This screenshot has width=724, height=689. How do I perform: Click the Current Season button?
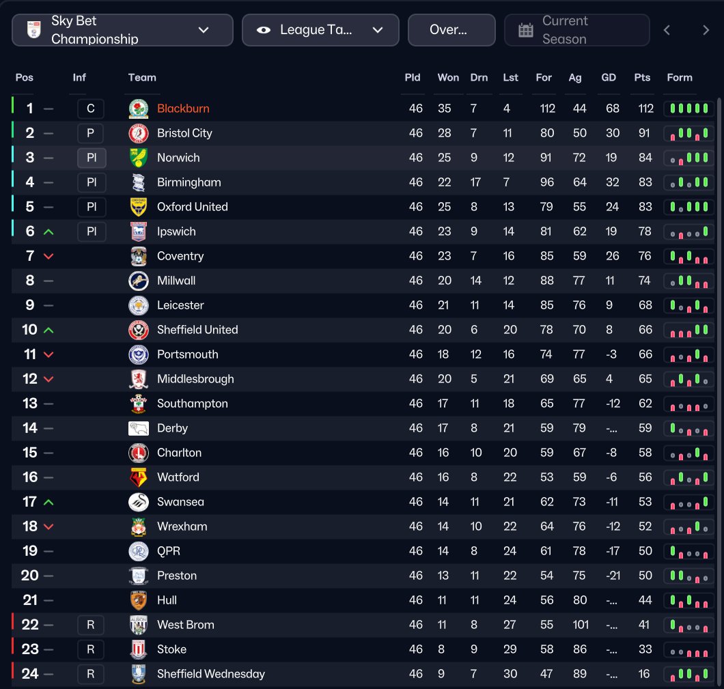coord(577,30)
